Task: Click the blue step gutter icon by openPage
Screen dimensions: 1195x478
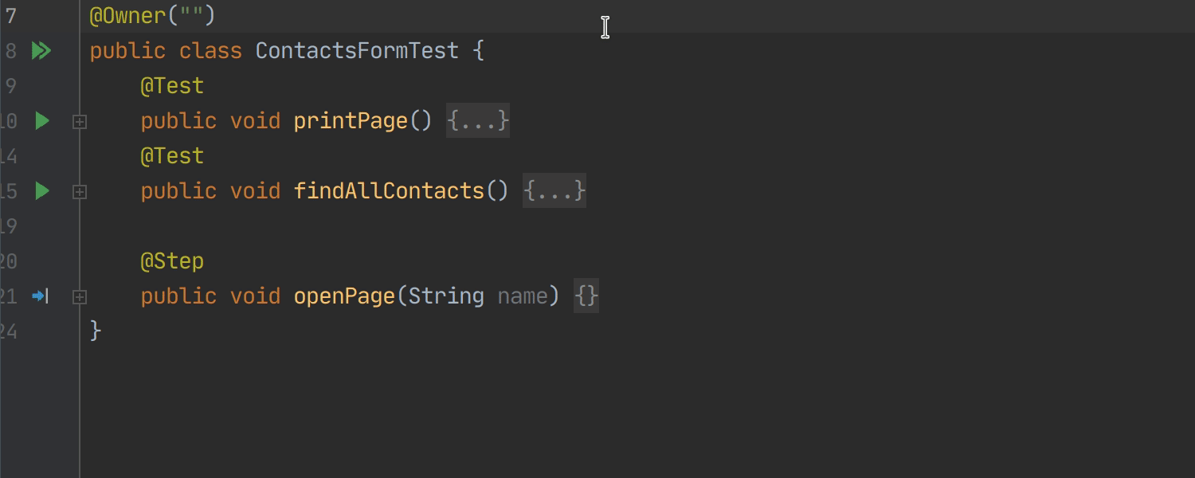Action: pos(41,296)
